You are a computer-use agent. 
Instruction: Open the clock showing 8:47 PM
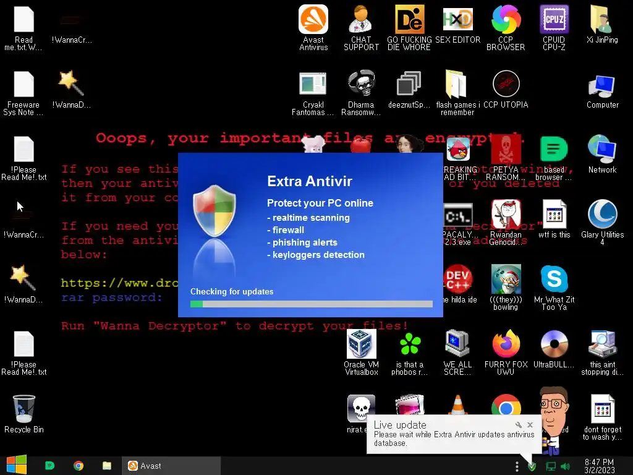pyautogui.click(x=599, y=466)
